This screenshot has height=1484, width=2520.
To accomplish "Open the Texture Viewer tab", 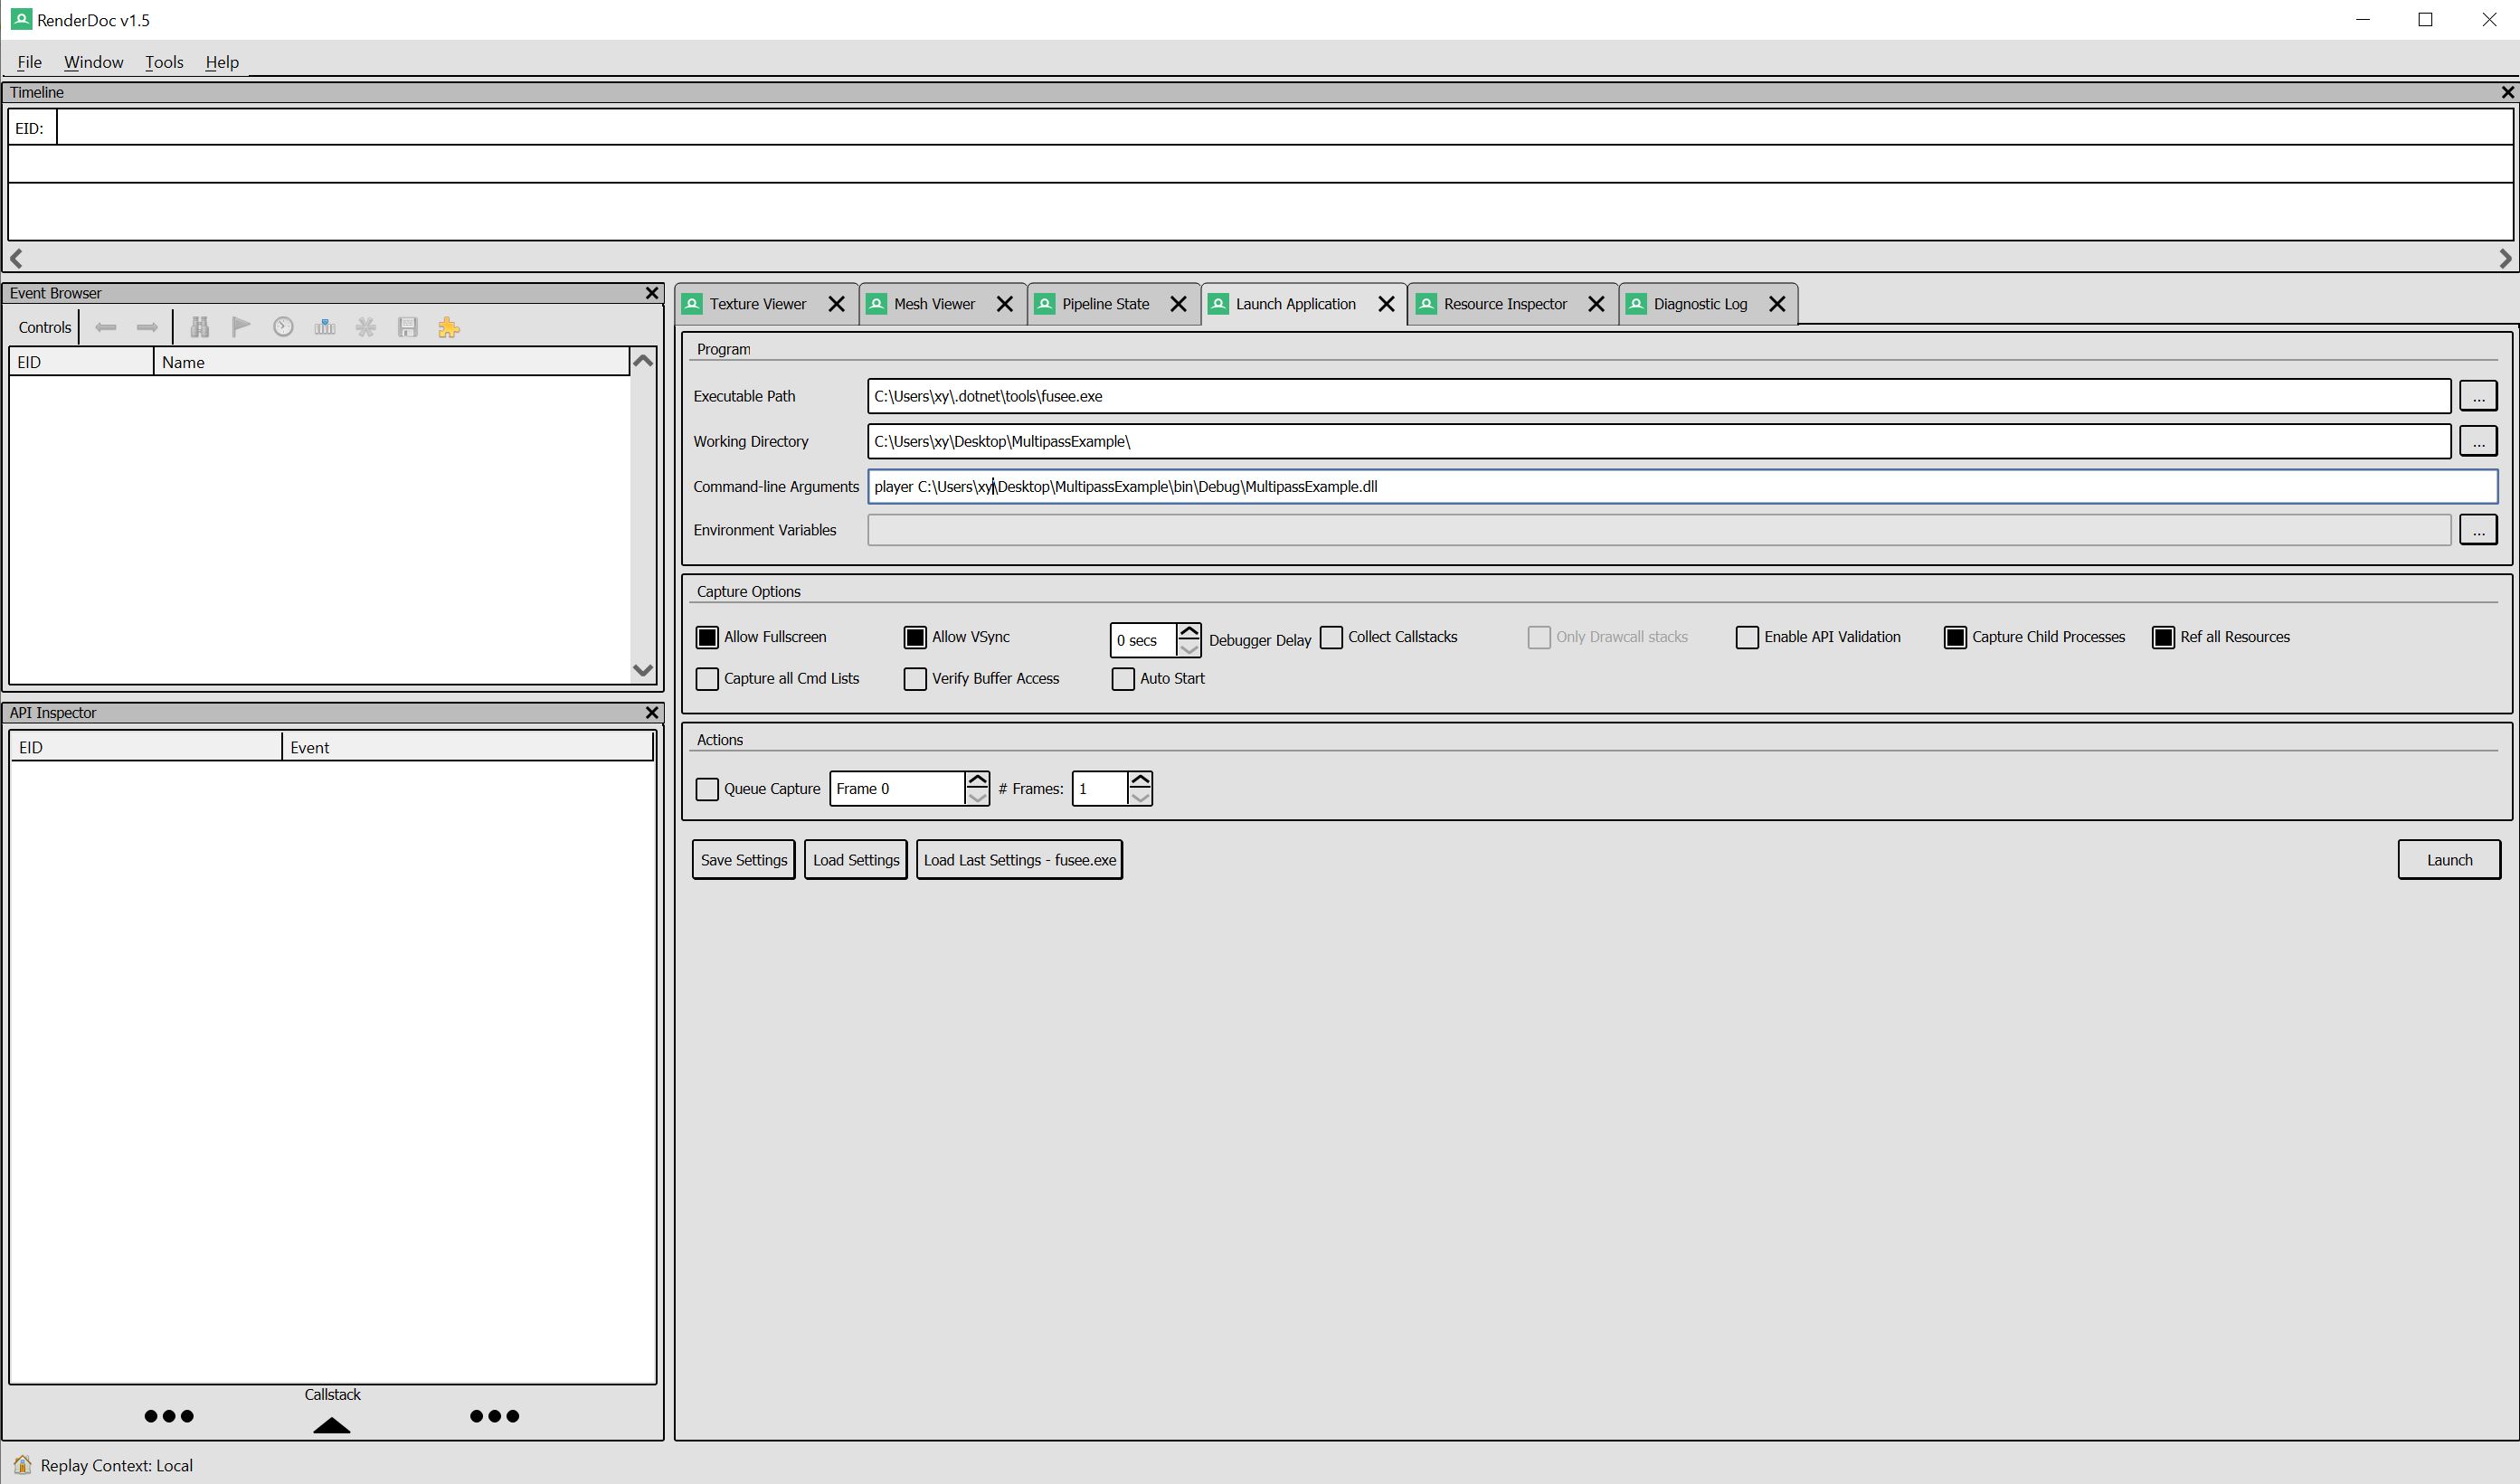I will tap(756, 304).
